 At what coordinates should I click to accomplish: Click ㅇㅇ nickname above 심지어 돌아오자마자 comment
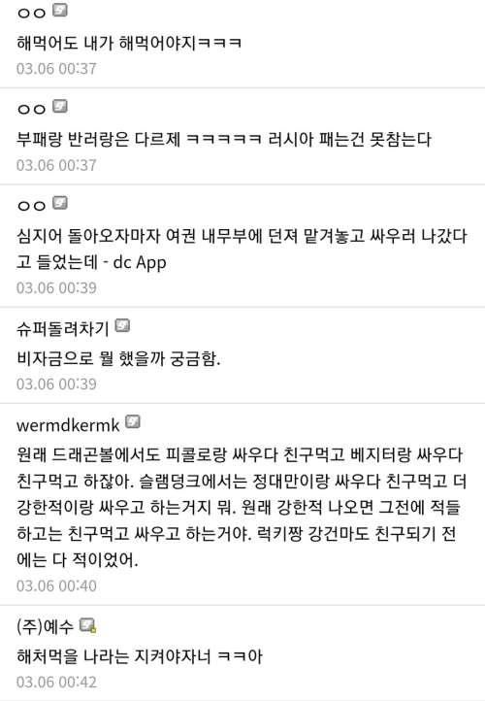click(x=31, y=206)
